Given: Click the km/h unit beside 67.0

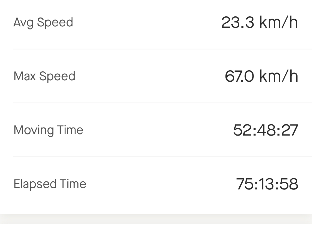Looking at the screenshot, I should click(279, 76).
